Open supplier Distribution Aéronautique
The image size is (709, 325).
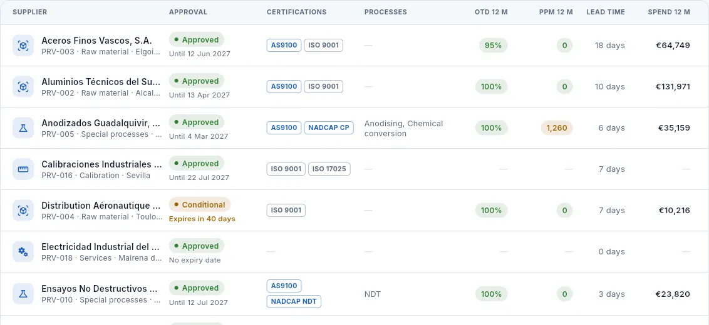pos(101,206)
